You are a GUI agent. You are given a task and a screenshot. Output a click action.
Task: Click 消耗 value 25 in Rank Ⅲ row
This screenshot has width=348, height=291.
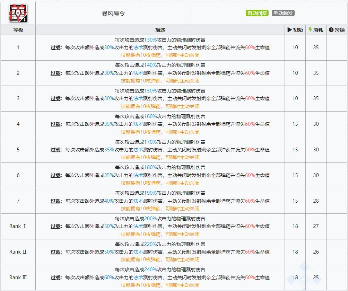tap(316, 277)
